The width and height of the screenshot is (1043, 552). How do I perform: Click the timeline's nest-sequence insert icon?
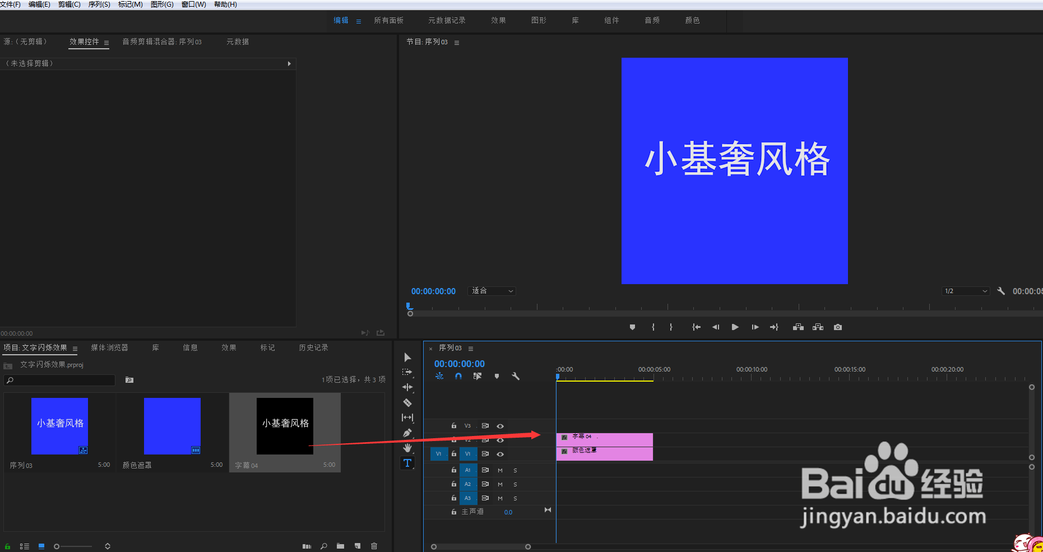(439, 376)
